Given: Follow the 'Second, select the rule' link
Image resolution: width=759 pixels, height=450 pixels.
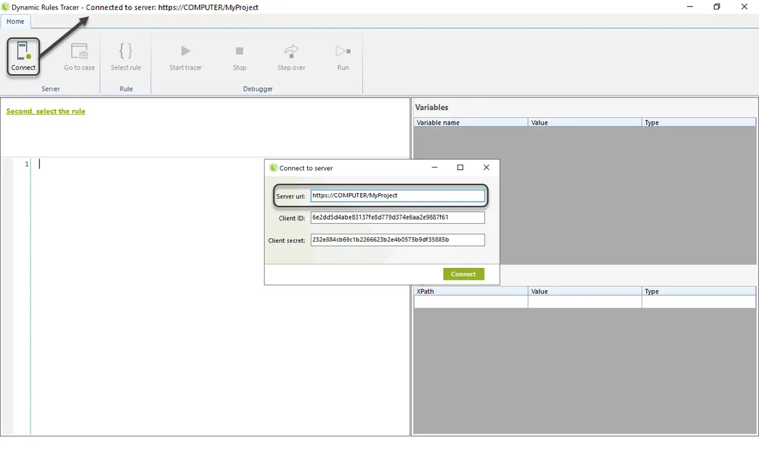Looking at the screenshot, I should click(46, 112).
